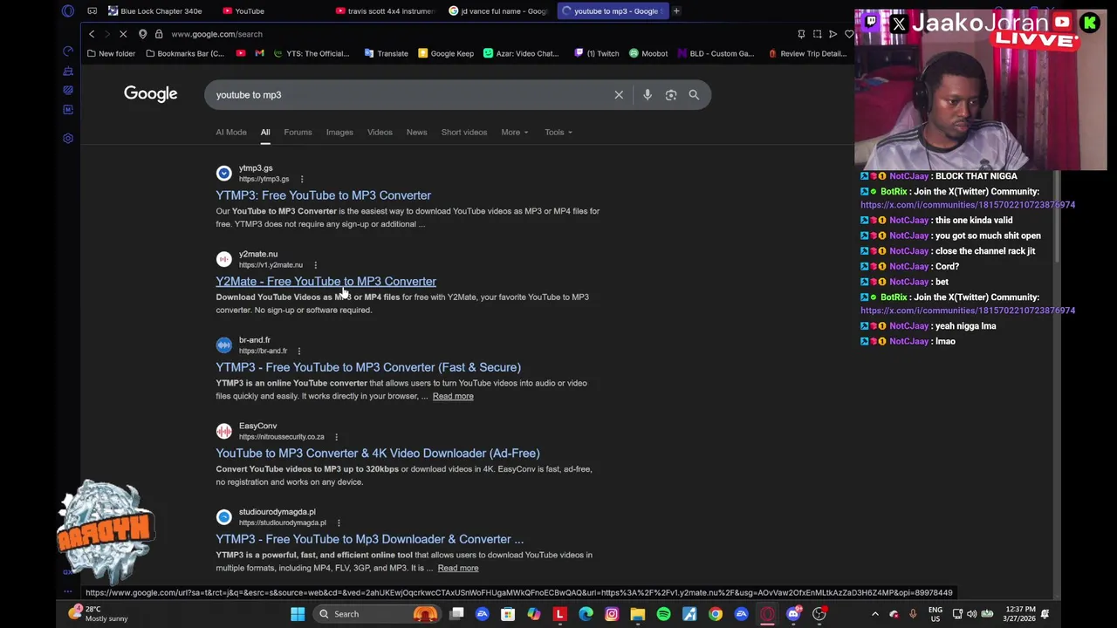
Task: Open Microsoft Edge from the taskbar
Action: tap(586, 614)
